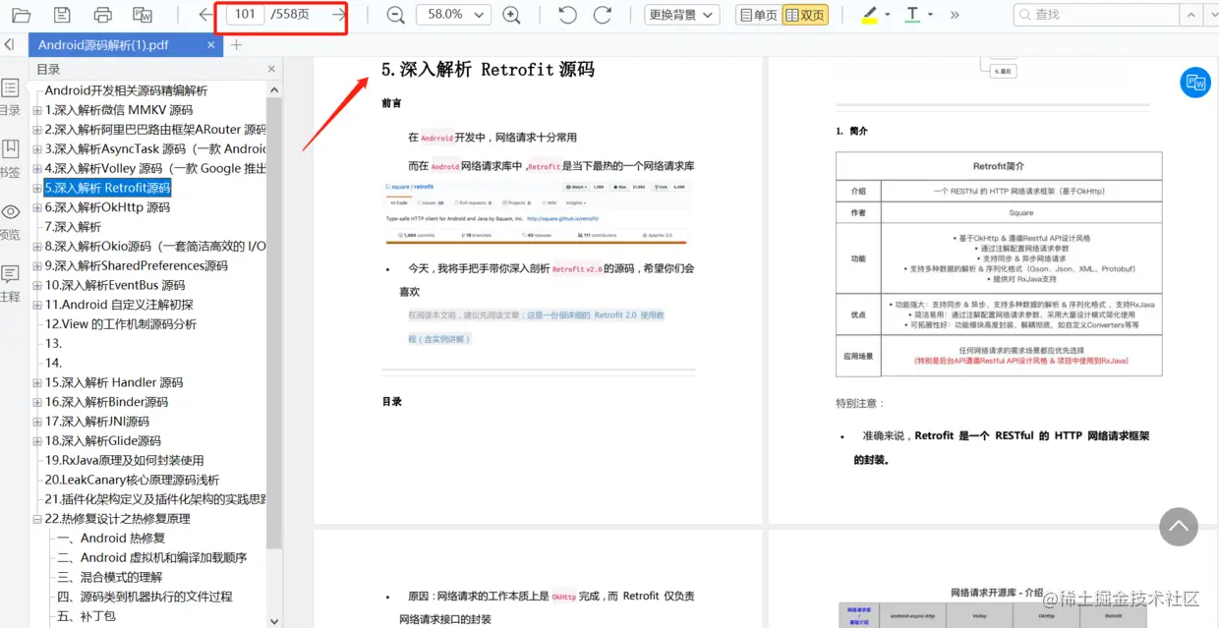The image size is (1219, 628).
Task: Rotate the page counterclockwise
Action: pos(567,15)
